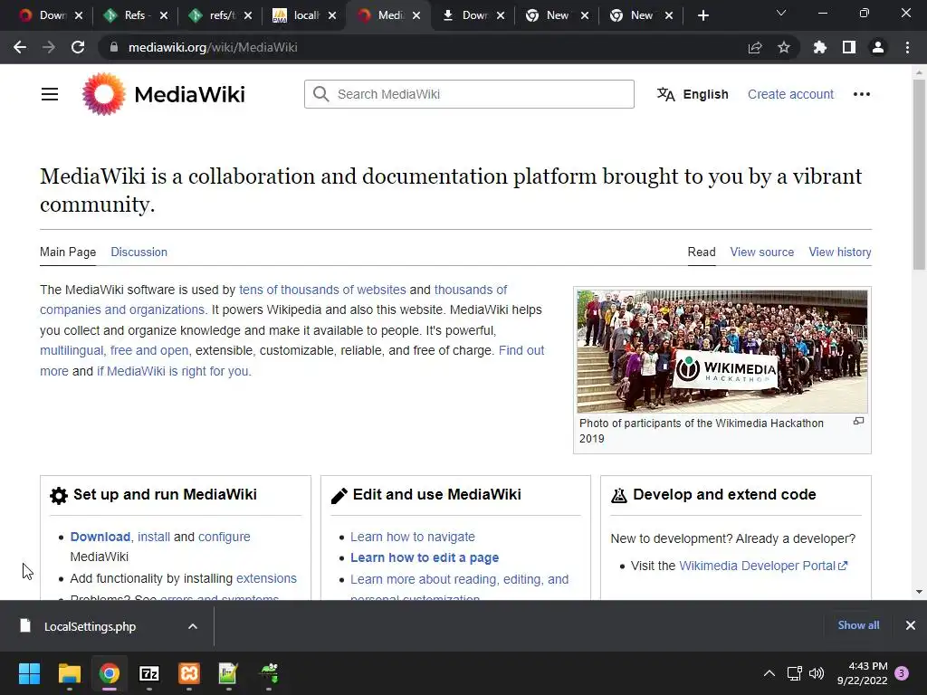The image size is (927, 695).
Task: Click the volume speaker tray icon
Action: coord(817,673)
